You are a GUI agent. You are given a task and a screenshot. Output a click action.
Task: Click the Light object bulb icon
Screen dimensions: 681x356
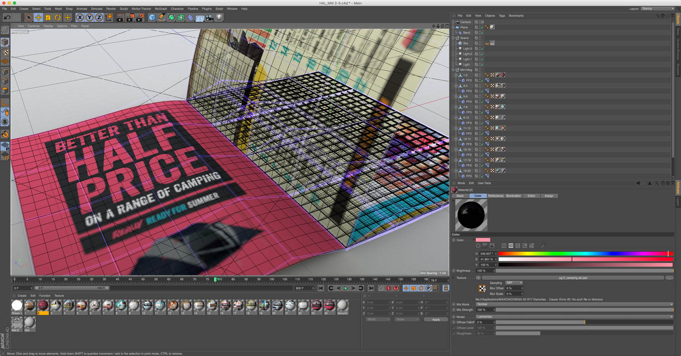(219, 17)
